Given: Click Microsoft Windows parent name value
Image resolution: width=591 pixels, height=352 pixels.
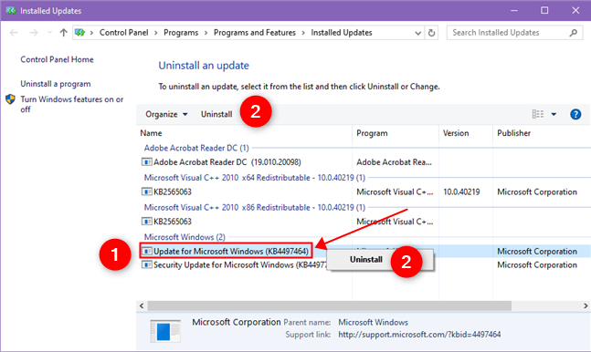Looking at the screenshot, I should 373,322.
